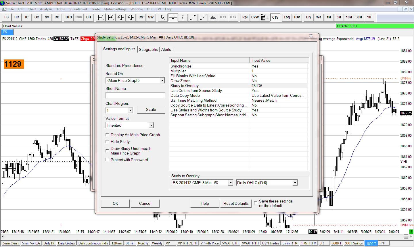Select the Data Copy Mode input row
The height and width of the screenshot is (247, 414).
pos(238,95)
